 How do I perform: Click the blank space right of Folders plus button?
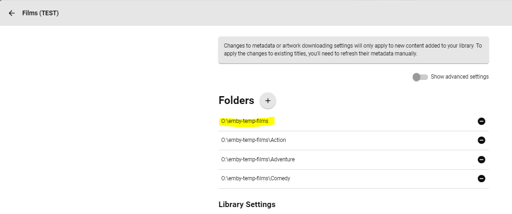(371, 101)
